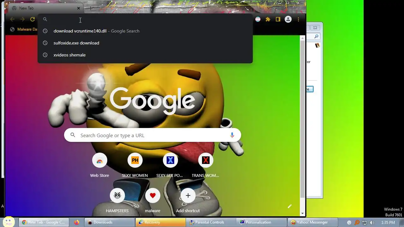404x227 pixels.
Task: Switch to Personalization taskbar window
Action: tap(262, 222)
